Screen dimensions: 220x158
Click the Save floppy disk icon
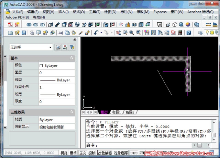(24, 33)
